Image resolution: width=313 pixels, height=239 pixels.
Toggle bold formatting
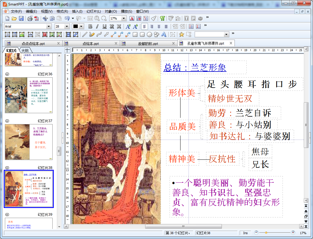[x=90, y=26]
